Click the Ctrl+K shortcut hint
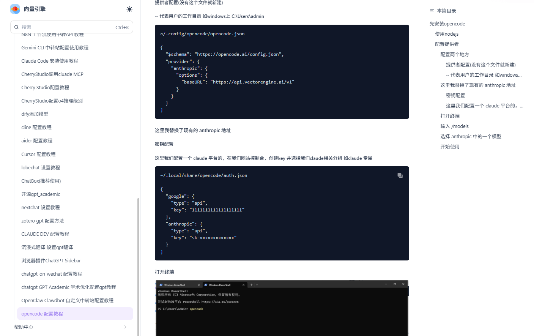 [122, 27]
